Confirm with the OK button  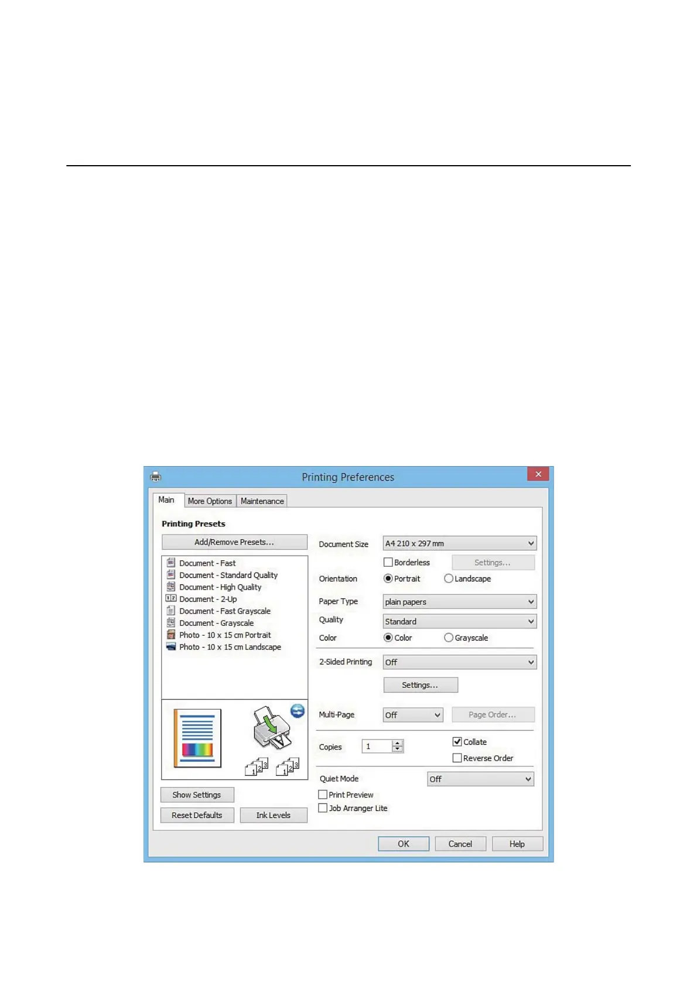click(x=404, y=844)
